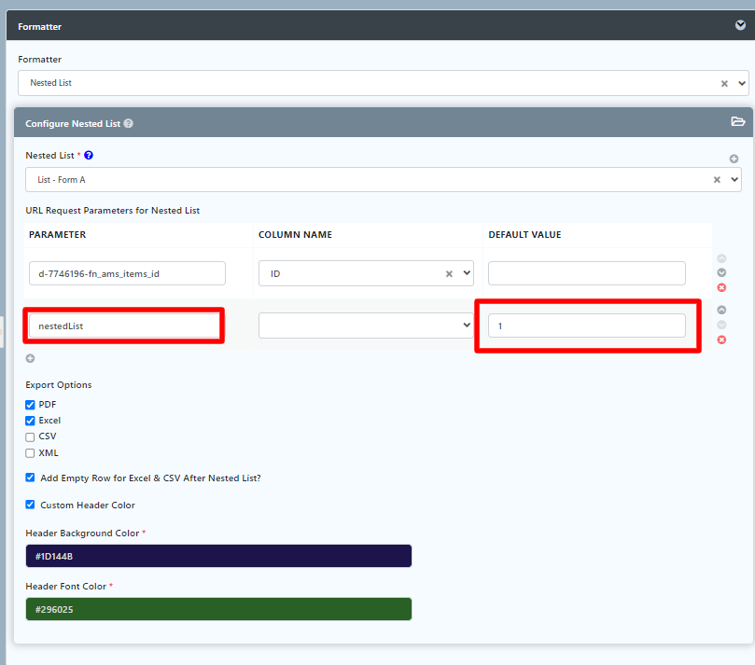This screenshot has height=665, width=755.
Task: Click the DEFAULT VALUE column header
Action: tap(524, 234)
